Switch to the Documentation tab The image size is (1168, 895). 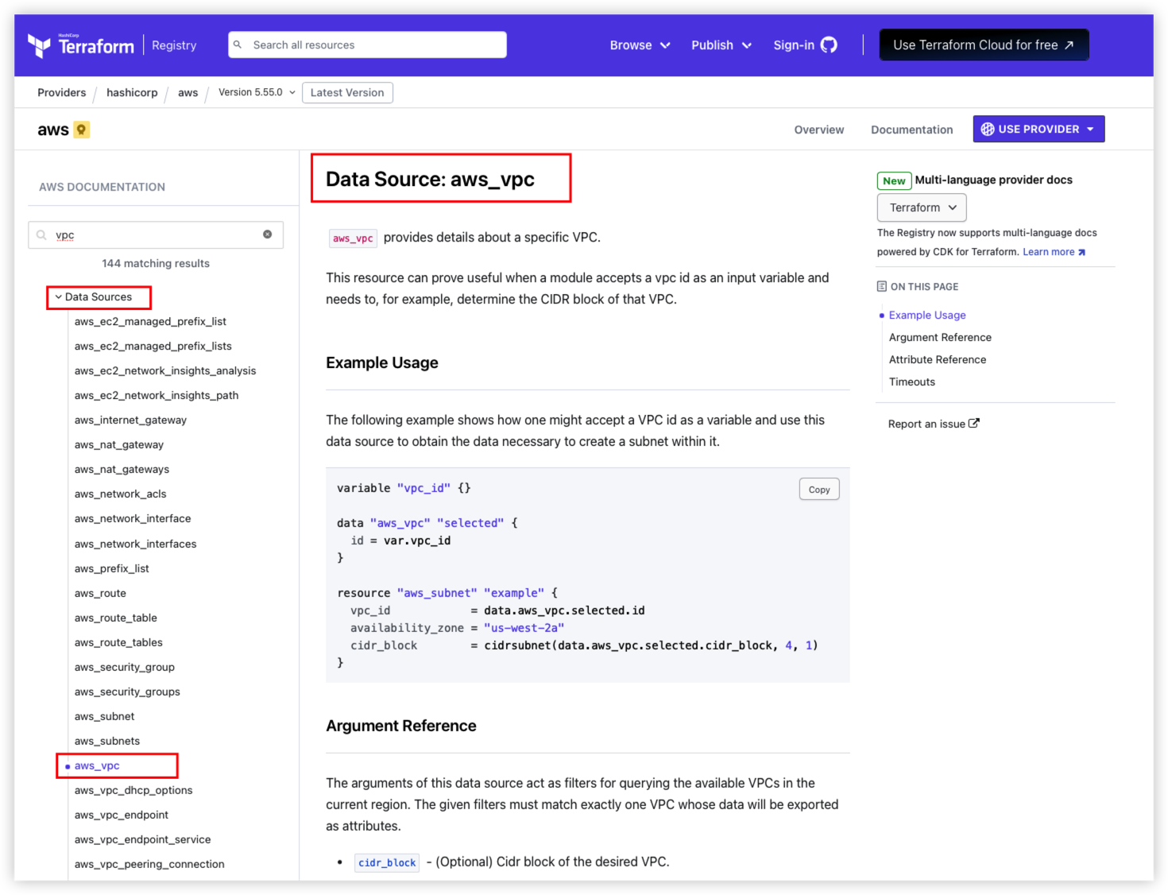click(x=911, y=130)
